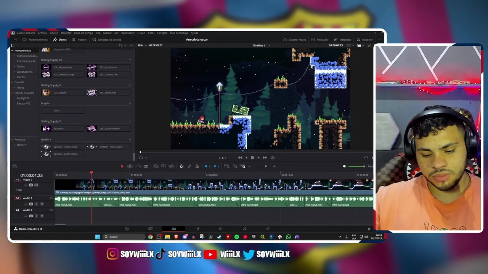Viewport: 488px width, 274px height.
Task: Click the replace clip icon
Action: tap(172, 166)
